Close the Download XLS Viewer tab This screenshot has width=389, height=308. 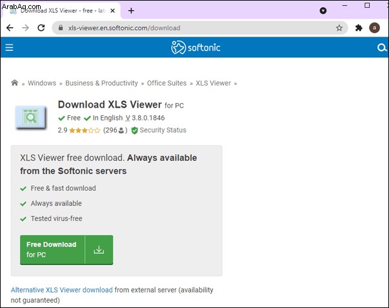tap(112, 11)
